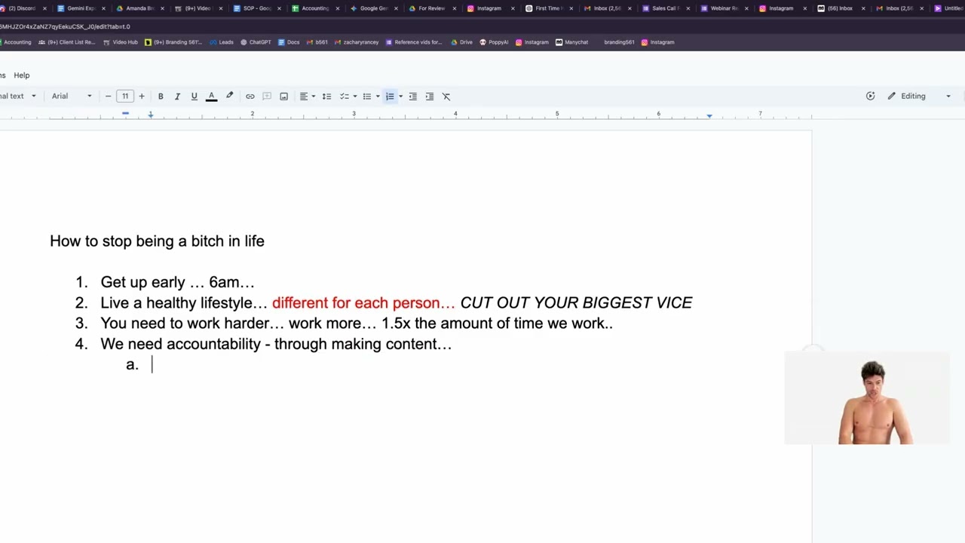
Task: Toggle underline formatting
Action: tap(194, 96)
